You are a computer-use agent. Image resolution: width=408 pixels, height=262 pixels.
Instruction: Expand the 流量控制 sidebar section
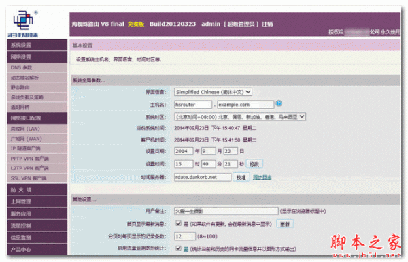[x=37, y=225]
